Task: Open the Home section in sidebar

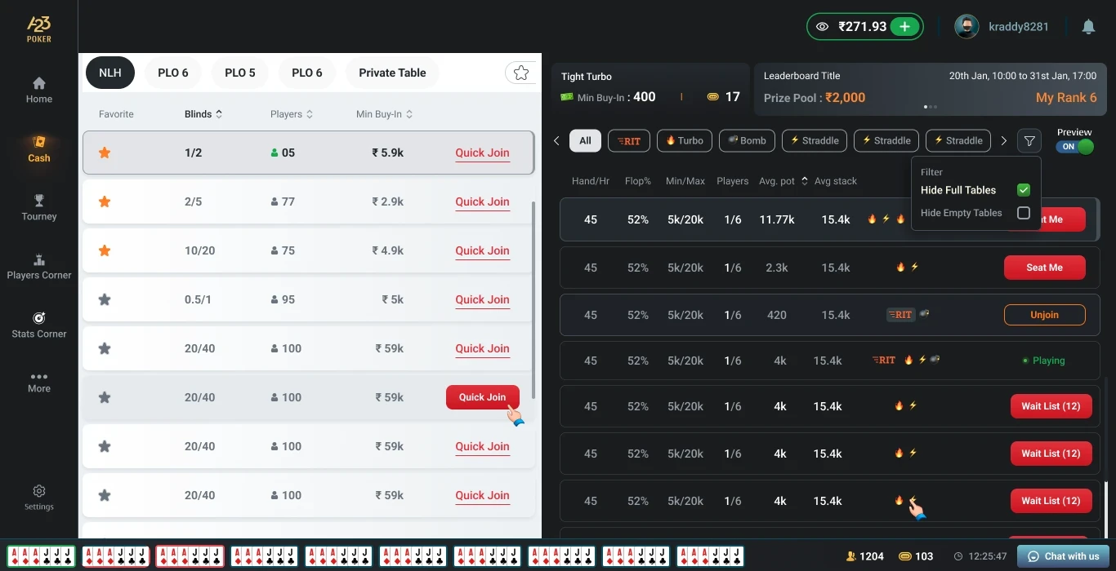Action: click(x=38, y=91)
